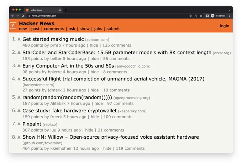Click the translate page icon

click(191, 16)
